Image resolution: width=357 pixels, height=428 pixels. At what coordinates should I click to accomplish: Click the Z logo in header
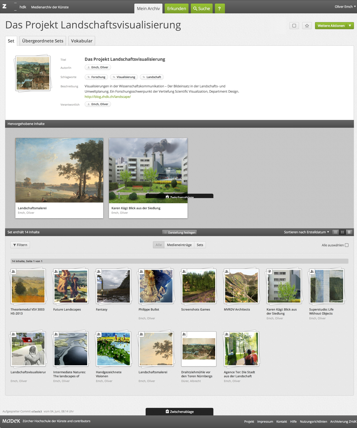tap(5, 7)
